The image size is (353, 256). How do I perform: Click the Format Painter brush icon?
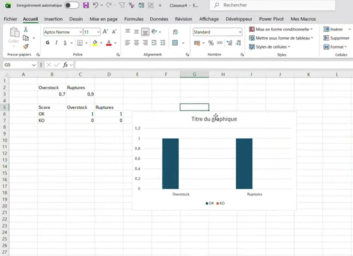point(26,46)
